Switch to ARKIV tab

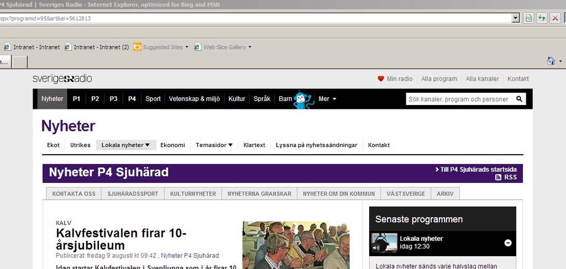(445, 194)
